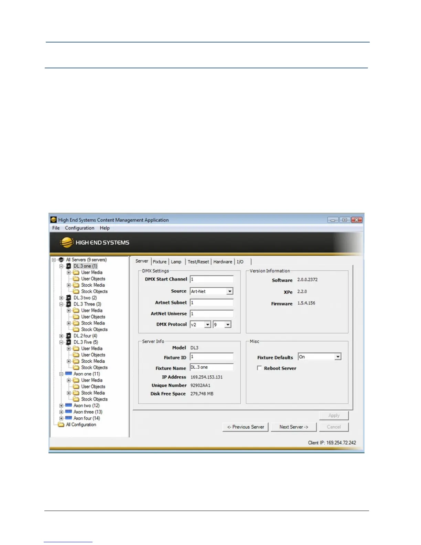Expand User Media under DL.3 one

69,272
